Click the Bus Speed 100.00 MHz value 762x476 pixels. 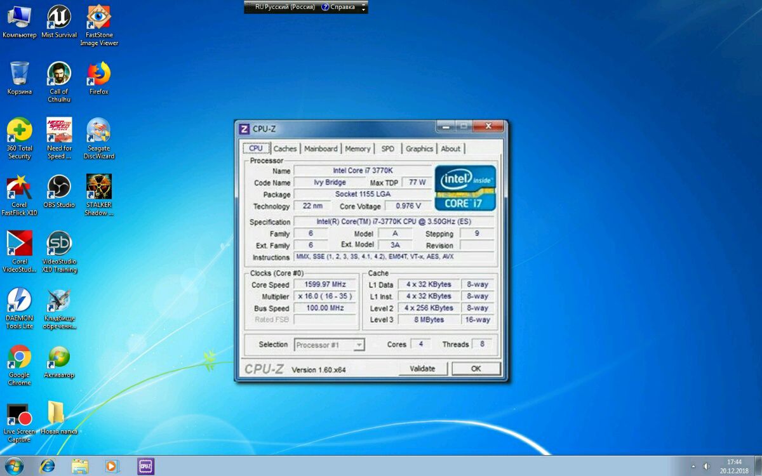point(324,308)
